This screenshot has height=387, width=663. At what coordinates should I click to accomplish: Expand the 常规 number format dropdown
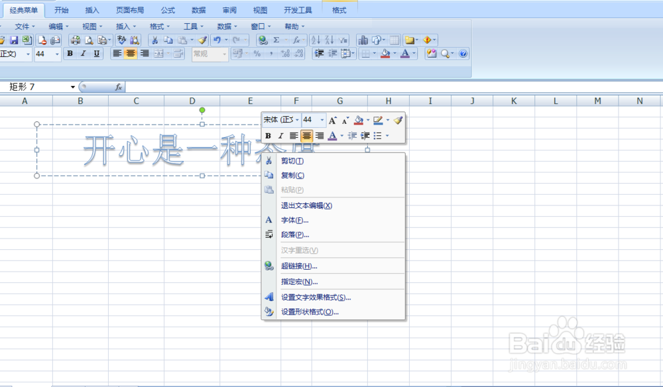point(225,54)
